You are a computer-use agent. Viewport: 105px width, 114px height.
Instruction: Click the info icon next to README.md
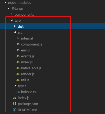point(15,110)
